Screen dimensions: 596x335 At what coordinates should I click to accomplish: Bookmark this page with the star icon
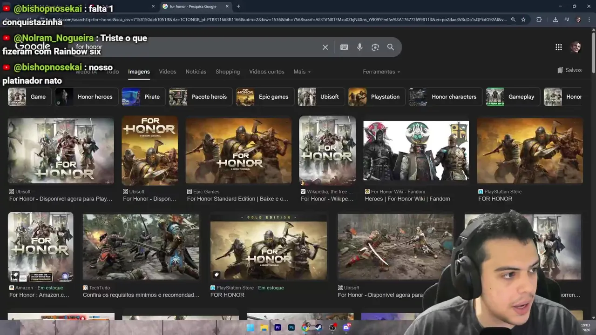(523, 20)
